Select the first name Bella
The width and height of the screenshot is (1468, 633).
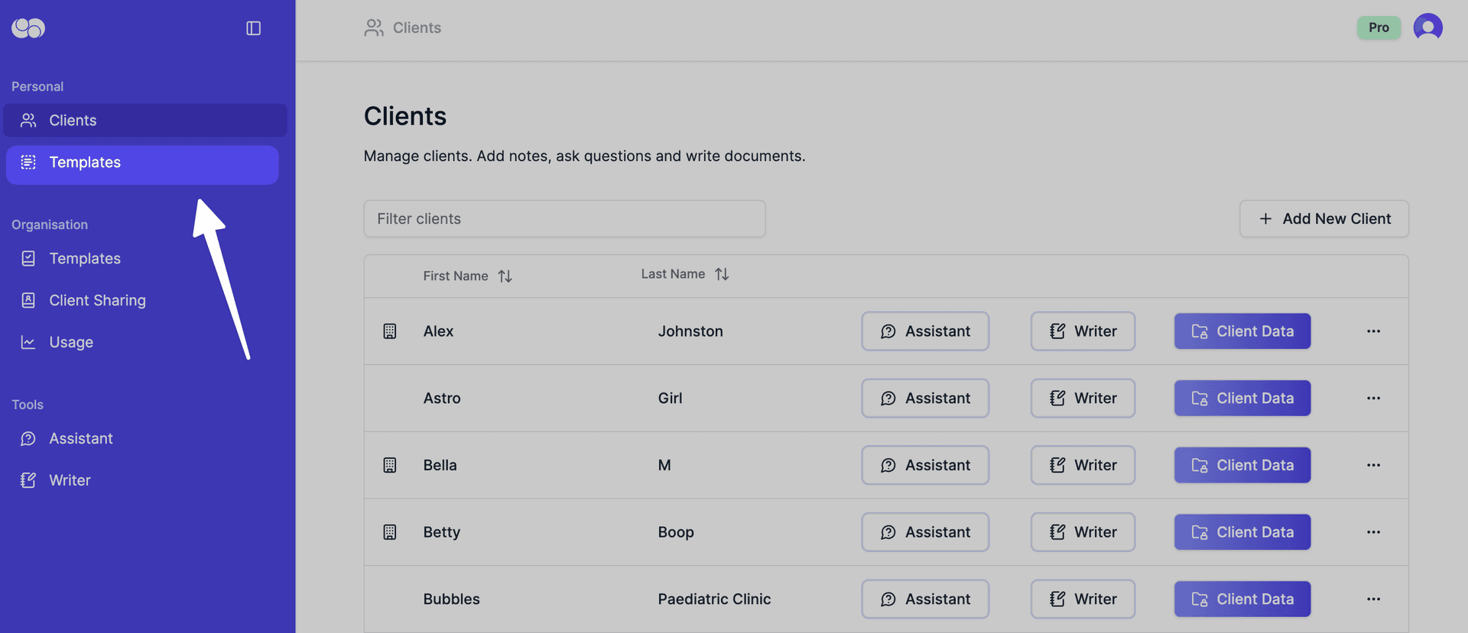click(440, 466)
